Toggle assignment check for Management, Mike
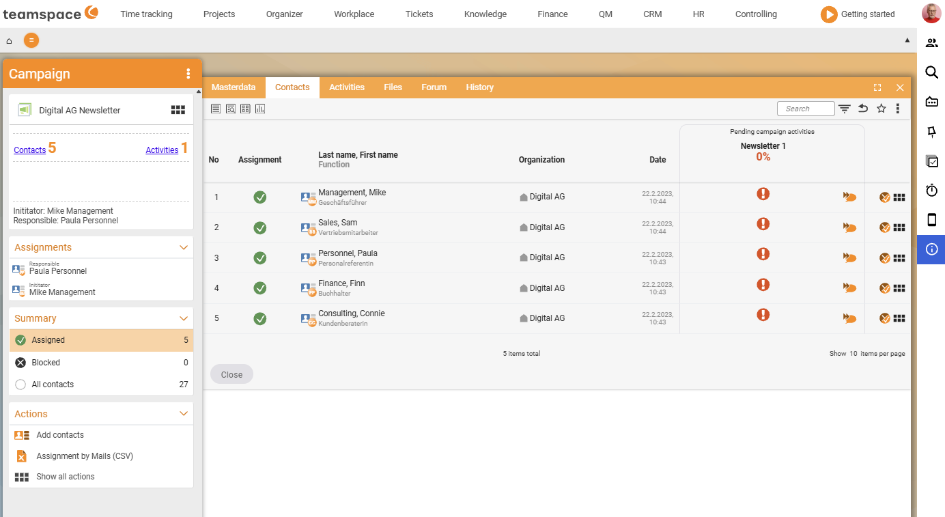The height and width of the screenshot is (517, 945). coord(260,197)
